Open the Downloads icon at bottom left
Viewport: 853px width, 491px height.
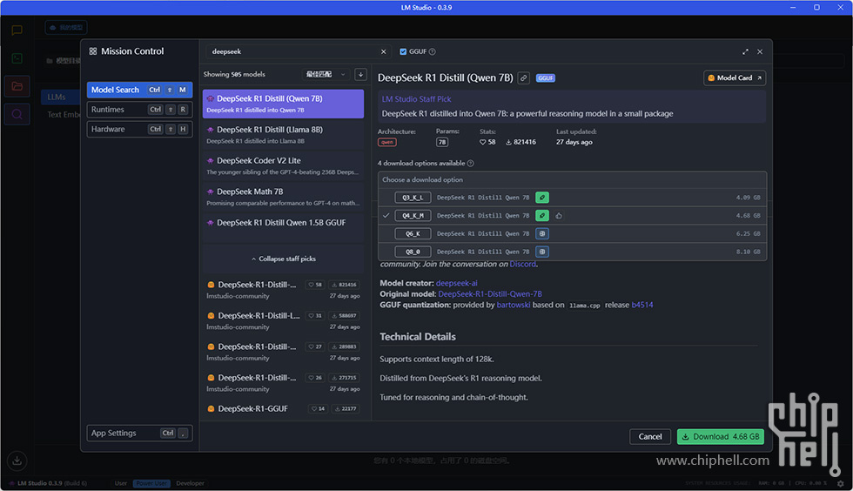(17, 461)
